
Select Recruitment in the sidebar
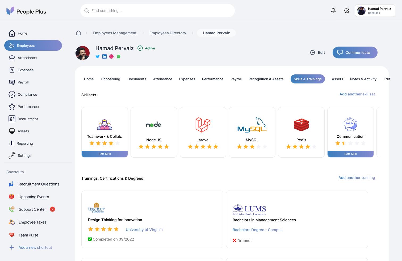click(28, 119)
